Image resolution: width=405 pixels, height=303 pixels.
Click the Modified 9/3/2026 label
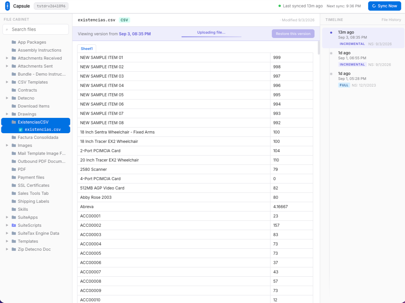point(298,20)
